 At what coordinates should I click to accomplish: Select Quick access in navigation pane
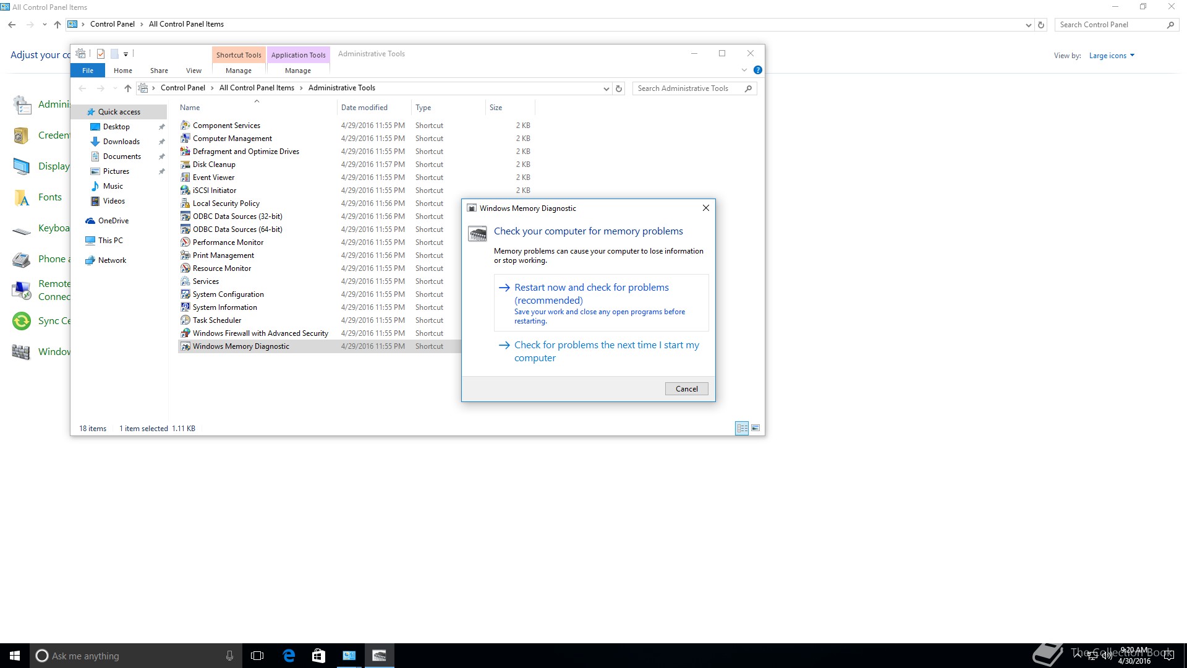[119, 112]
